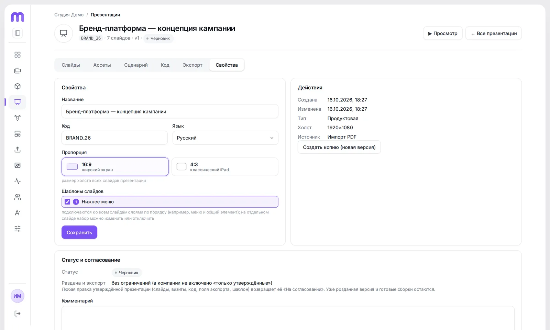The image size is (550, 330).
Task: Click the Название input field
Action: pos(170,111)
